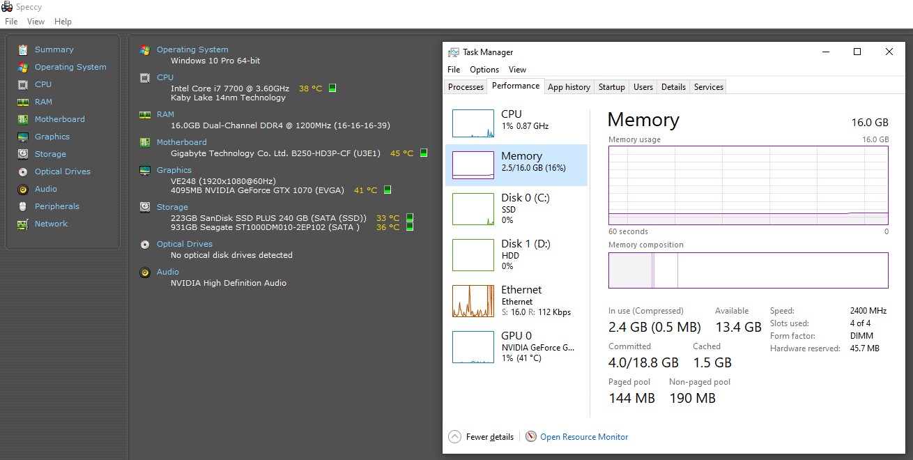The height and width of the screenshot is (460, 913).
Task: Click the green temperature indicator next to 41 °C
Action: [x=388, y=190]
